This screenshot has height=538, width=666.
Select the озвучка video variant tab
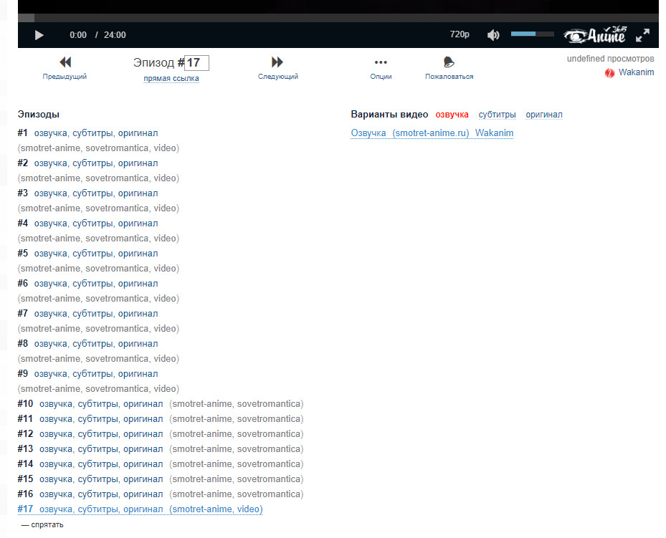pos(452,115)
